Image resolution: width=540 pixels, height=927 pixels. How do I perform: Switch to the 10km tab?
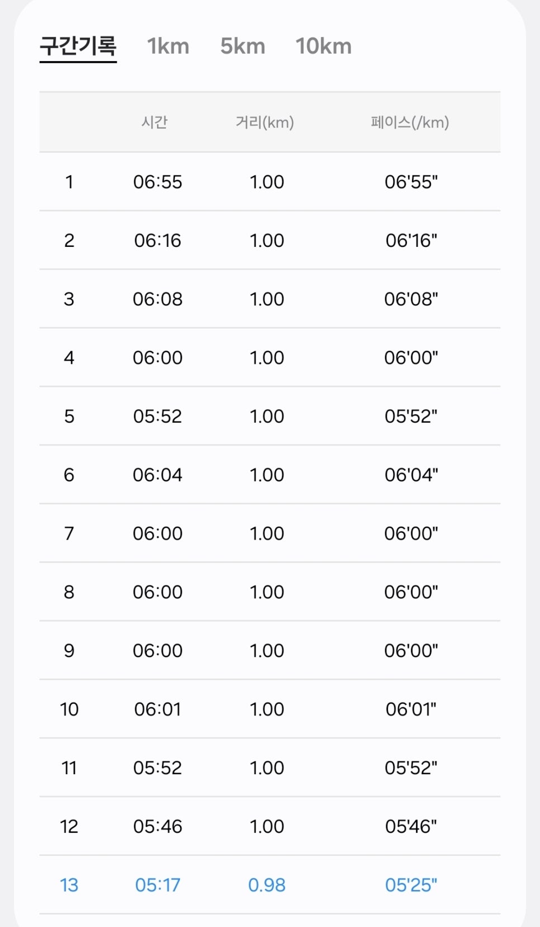click(324, 46)
